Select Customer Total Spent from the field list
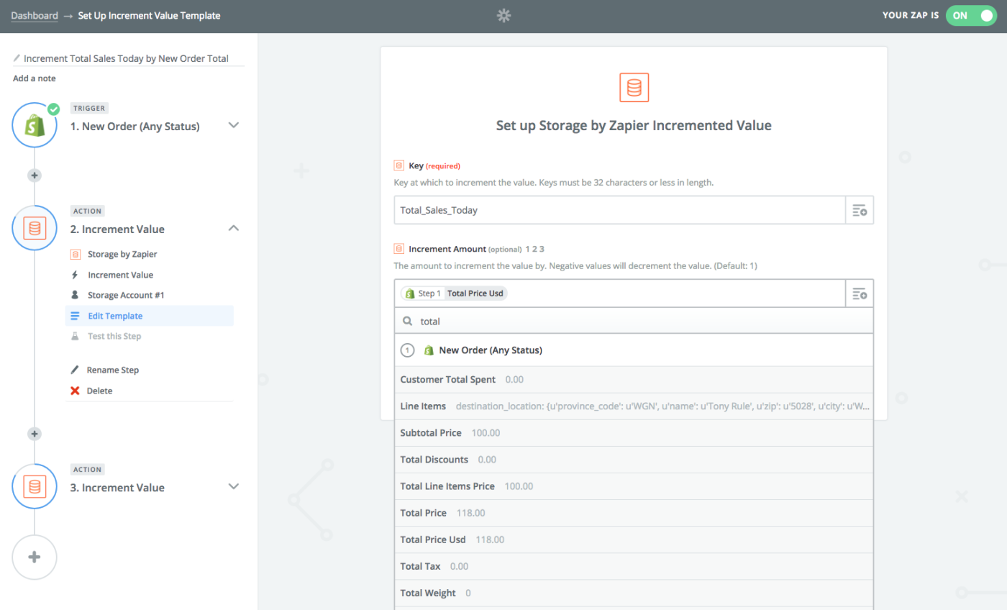Screen dimensions: 1007x610 [x=634, y=379]
